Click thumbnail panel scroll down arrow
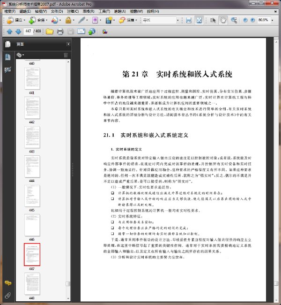Image resolution: width=281 pixels, height=305 pixels. [68, 298]
